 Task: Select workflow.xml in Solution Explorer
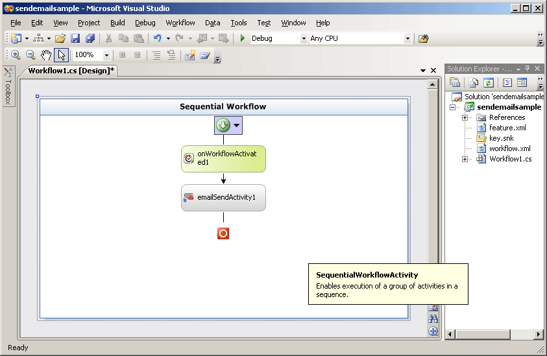pyautogui.click(x=509, y=148)
